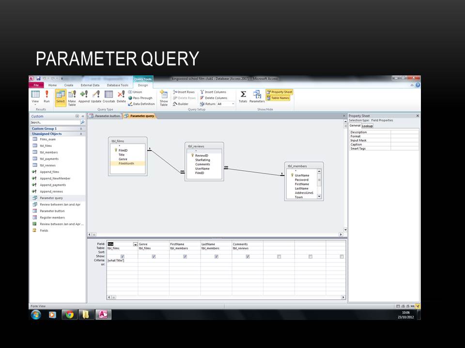465x348 pixels.
Task: Toggle Table Names row display
Action: pos(278,98)
